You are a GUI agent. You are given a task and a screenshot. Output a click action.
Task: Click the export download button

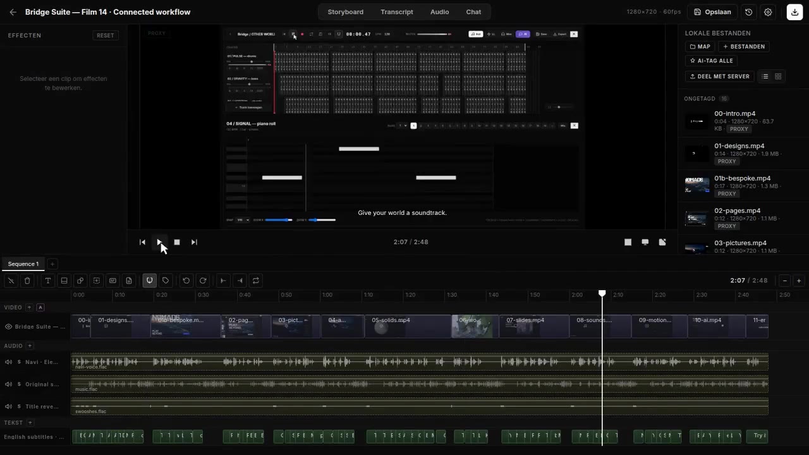click(794, 12)
